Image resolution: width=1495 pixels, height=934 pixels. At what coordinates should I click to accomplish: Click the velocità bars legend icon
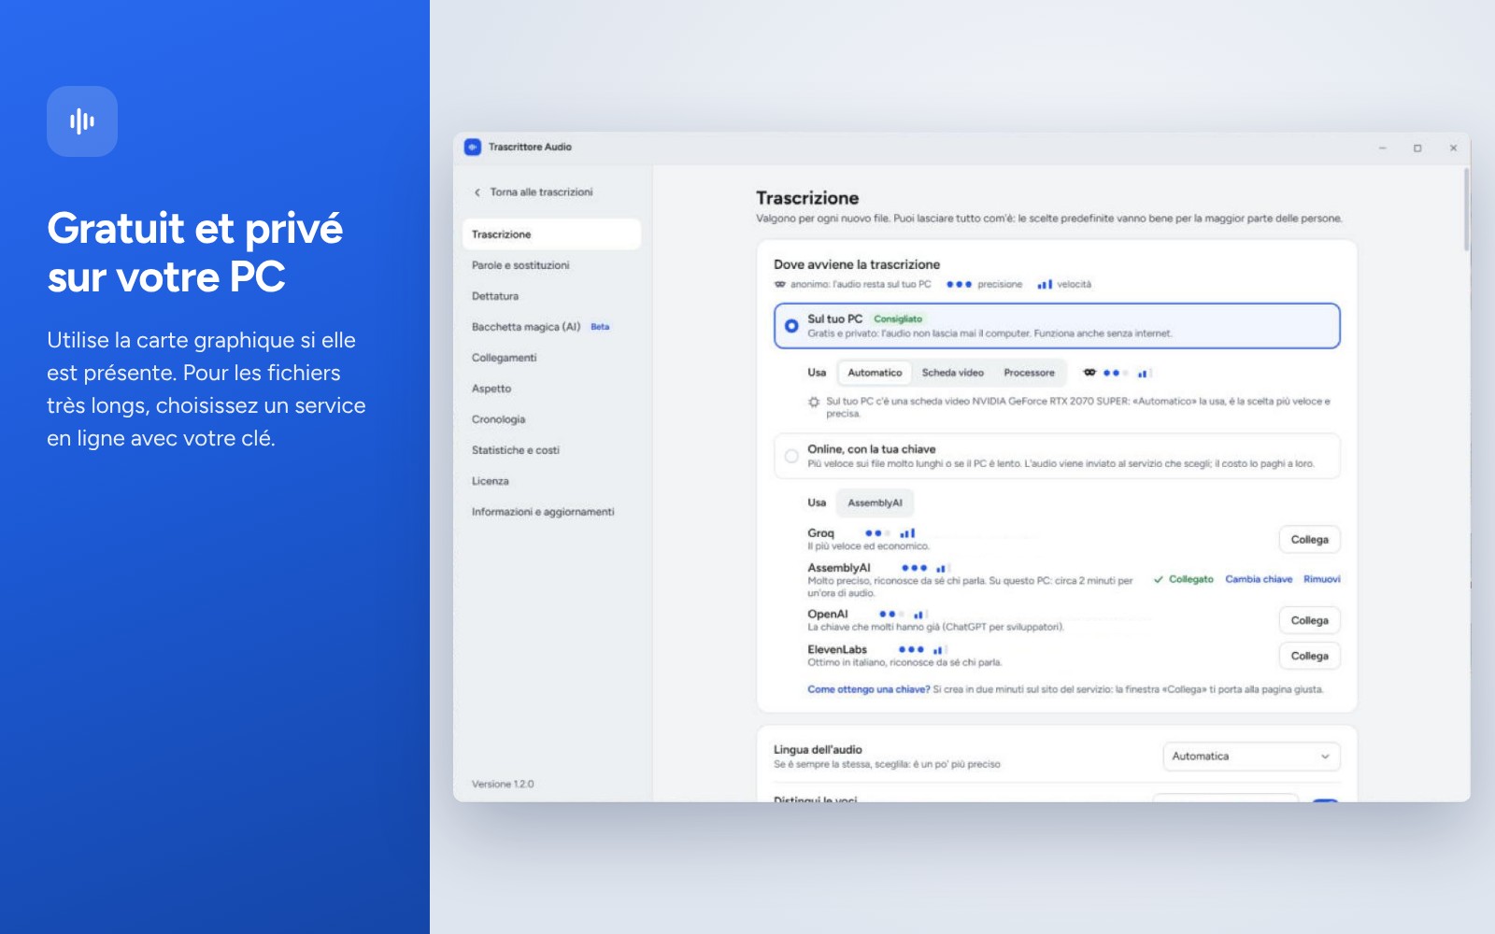point(1045,284)
